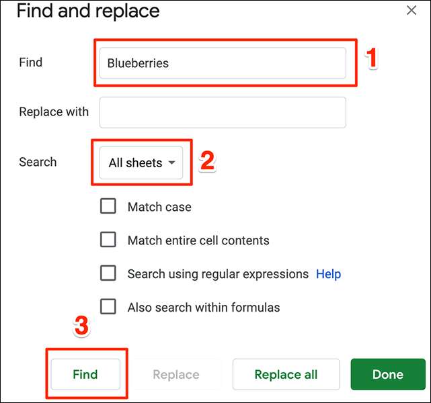Click the greyed-out Replace button

coord(176,375)
